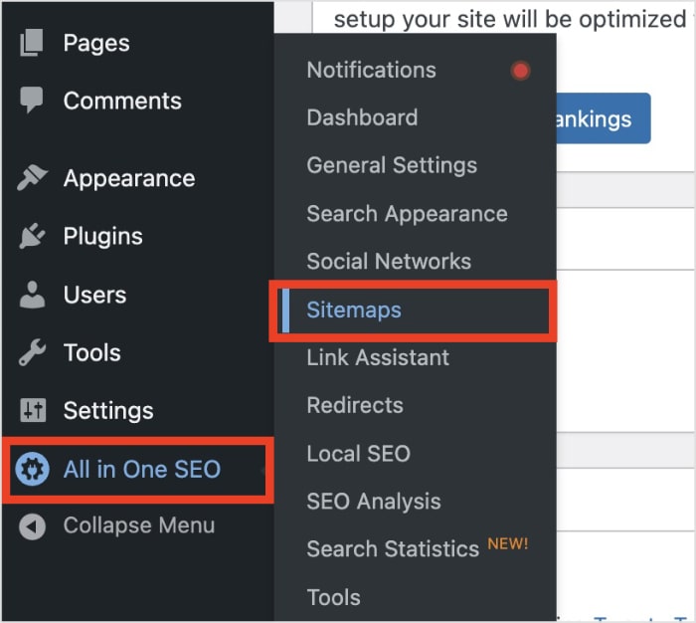Open the SEO Dashboard submenu item
The width and height of the screenshot is (696, 623).
click(362, 117)
